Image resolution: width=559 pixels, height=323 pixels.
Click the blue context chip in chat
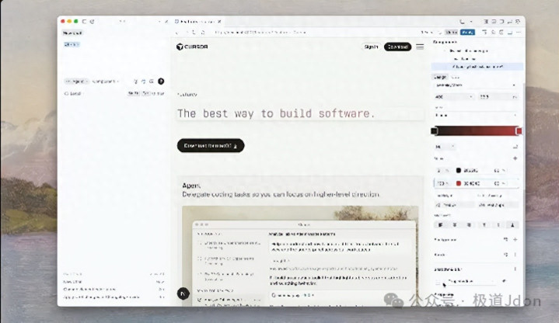pos(72,44)
